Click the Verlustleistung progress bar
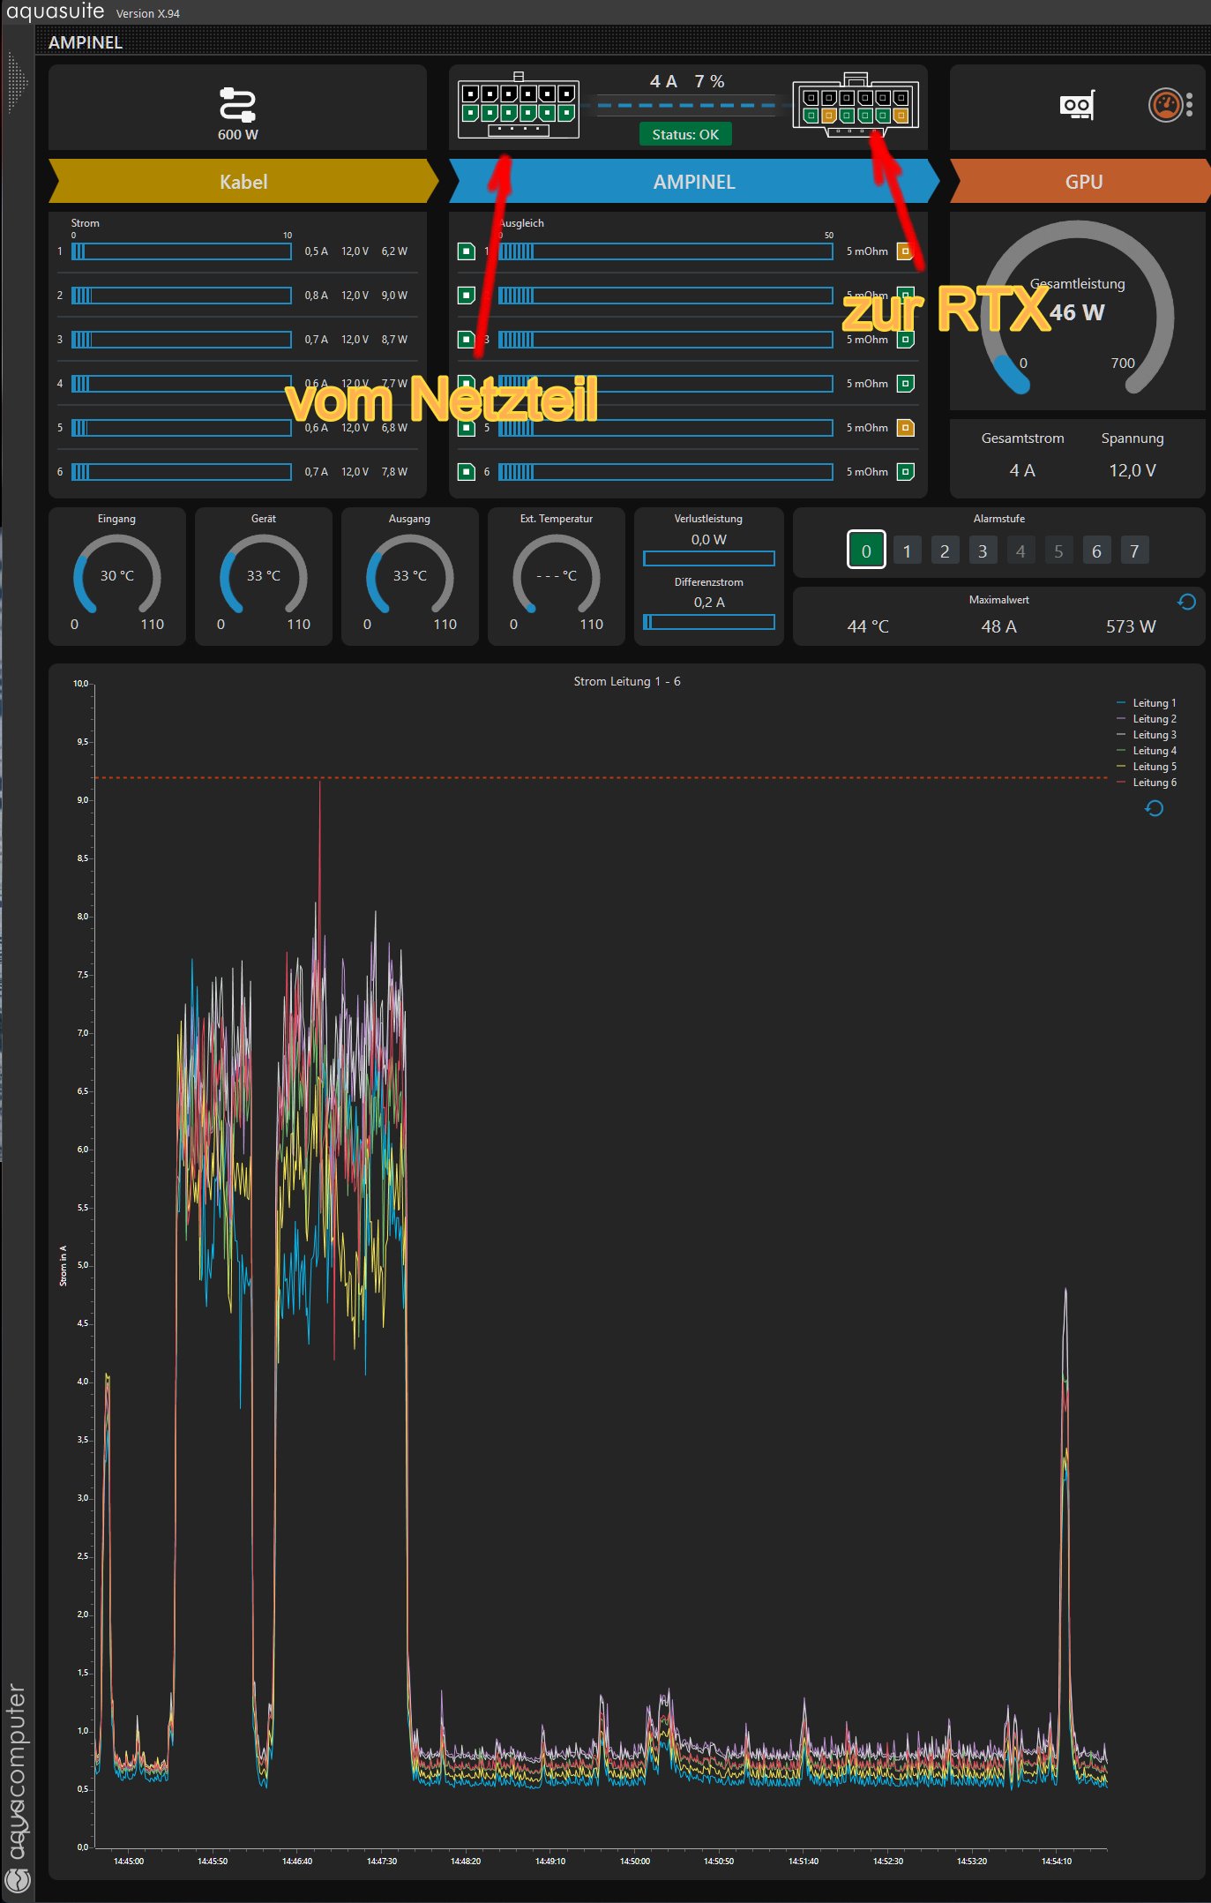Viewport: 1211px width, 1903px height. 709,558
